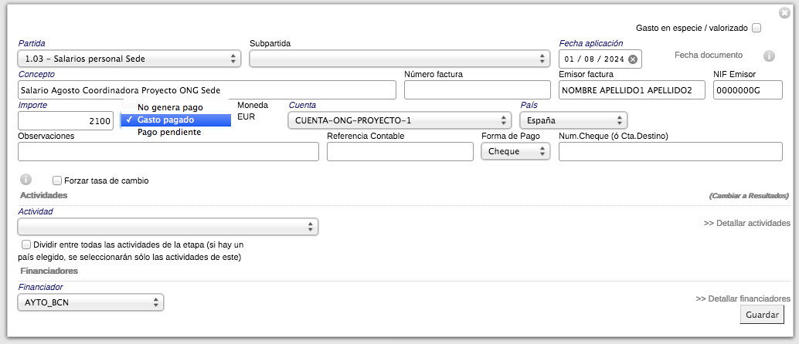Open the Cuenta dropdown
The width and height of the screenshot is (799, 344).
pos(399,120)
